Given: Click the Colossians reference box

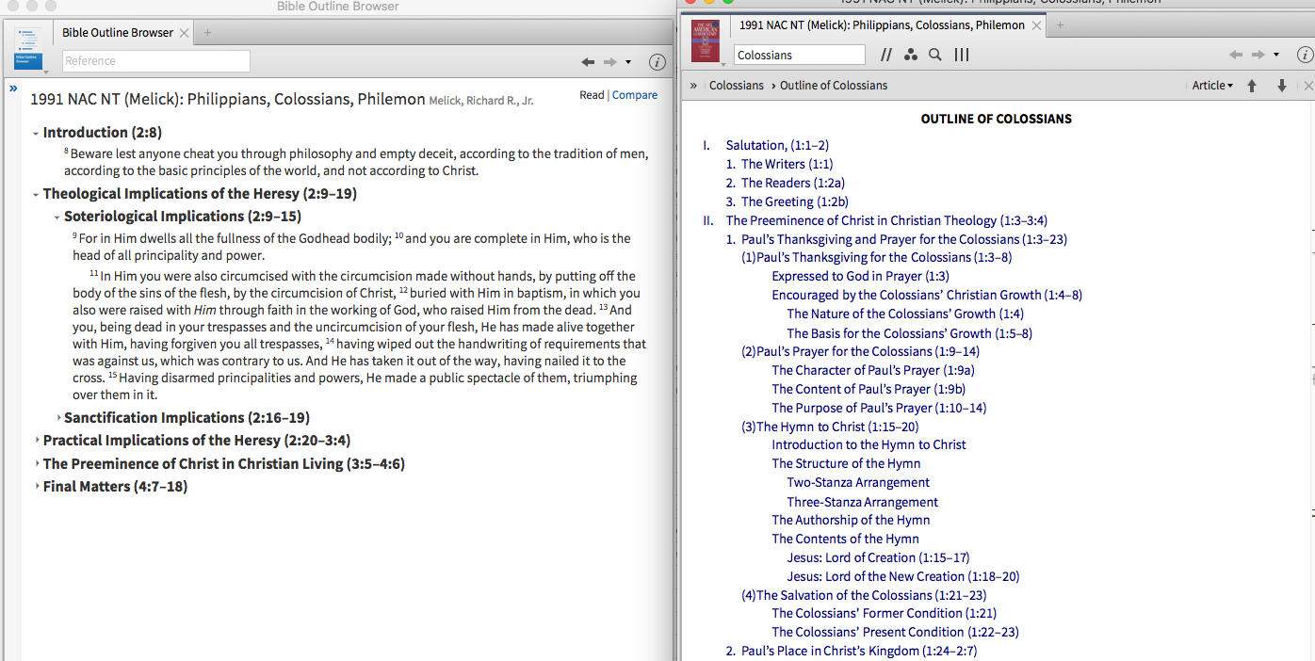Looking at the screenshot, I should pos(799,56).
